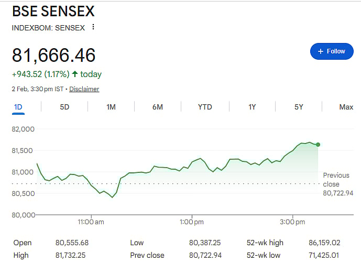Select the 1D chart range tab

point(18,107)
